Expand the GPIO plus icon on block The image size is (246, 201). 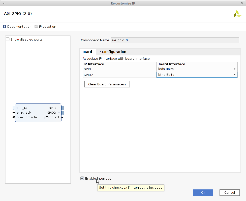coord(59,108)
